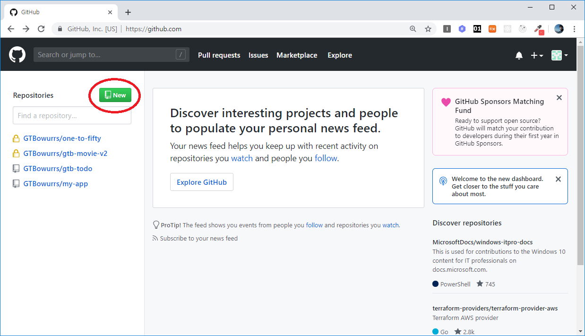
Task: Click watch link in ProTip line
Action: pyautogui.click(x=390, y=225)
